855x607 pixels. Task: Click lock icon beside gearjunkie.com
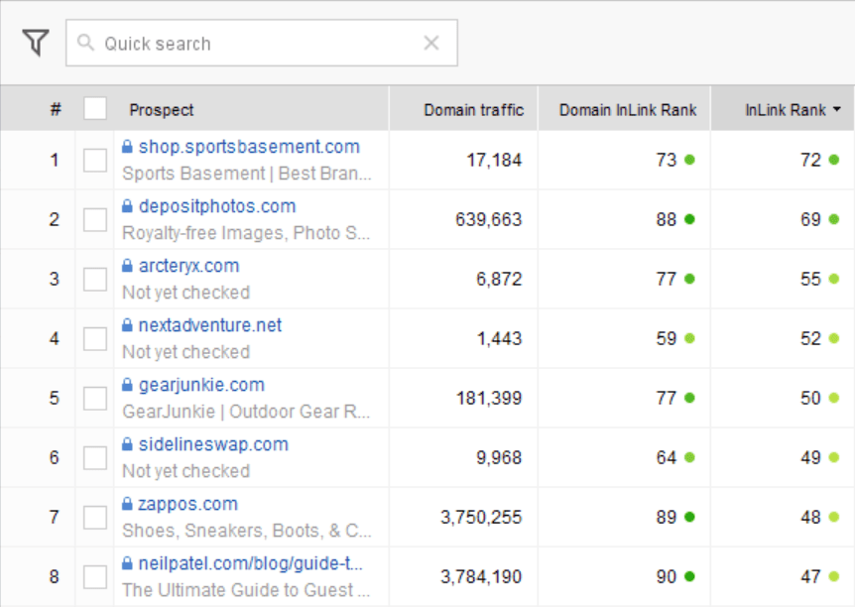pyautogui.click(x=127, y=385)
